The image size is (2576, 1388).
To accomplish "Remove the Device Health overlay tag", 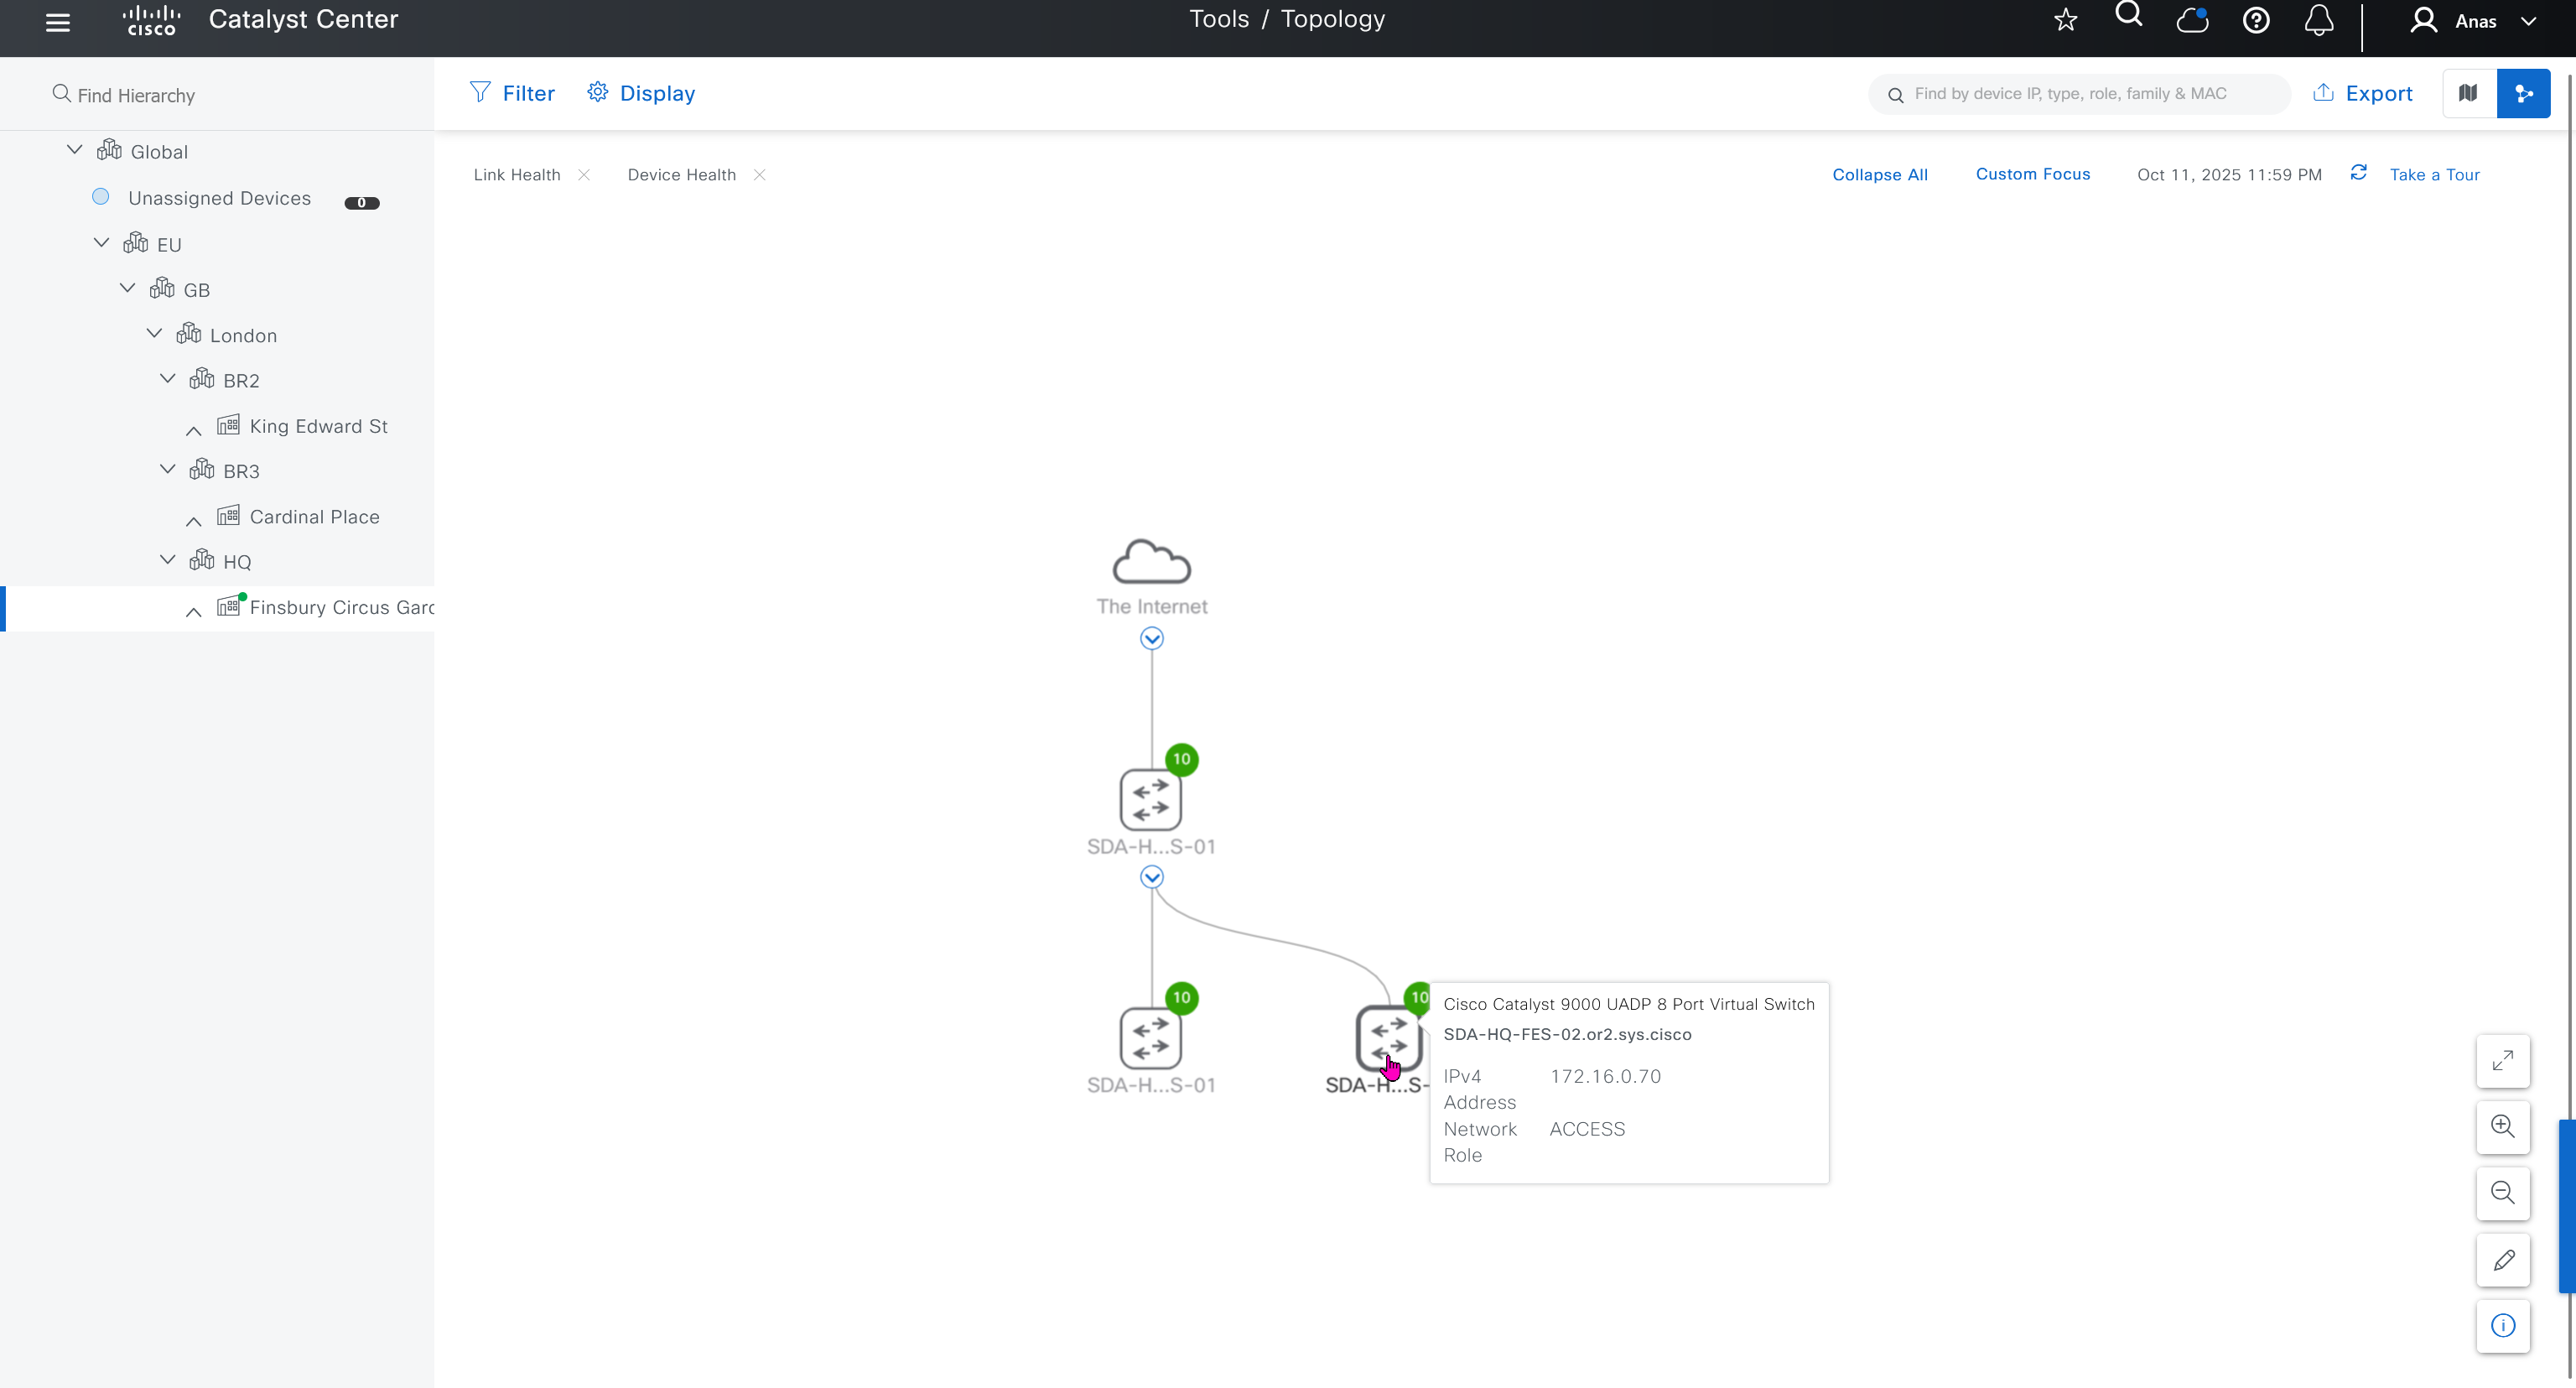I will point(760,175).
